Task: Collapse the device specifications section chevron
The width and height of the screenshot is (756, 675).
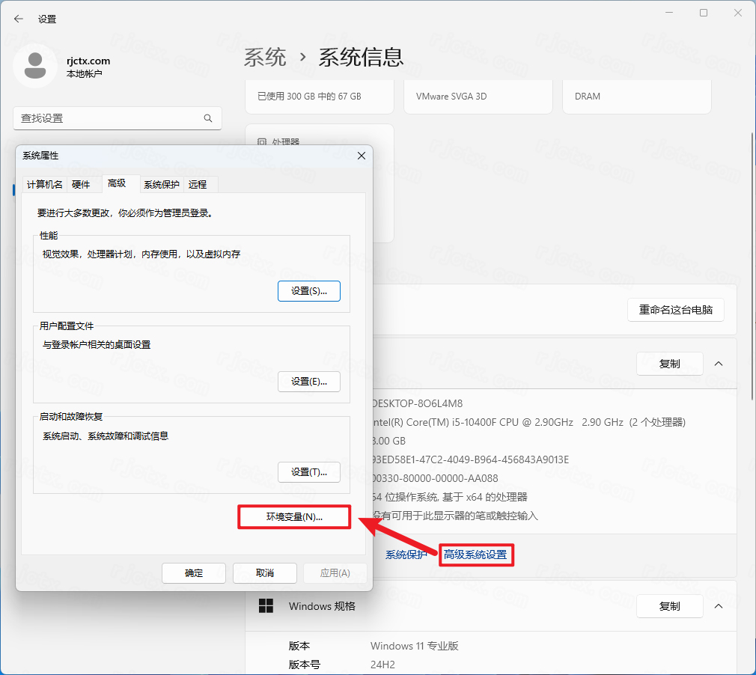Action: click(x=719, y=364)
